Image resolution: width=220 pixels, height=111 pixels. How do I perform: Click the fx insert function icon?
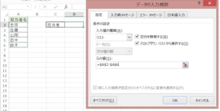[66, 7]
